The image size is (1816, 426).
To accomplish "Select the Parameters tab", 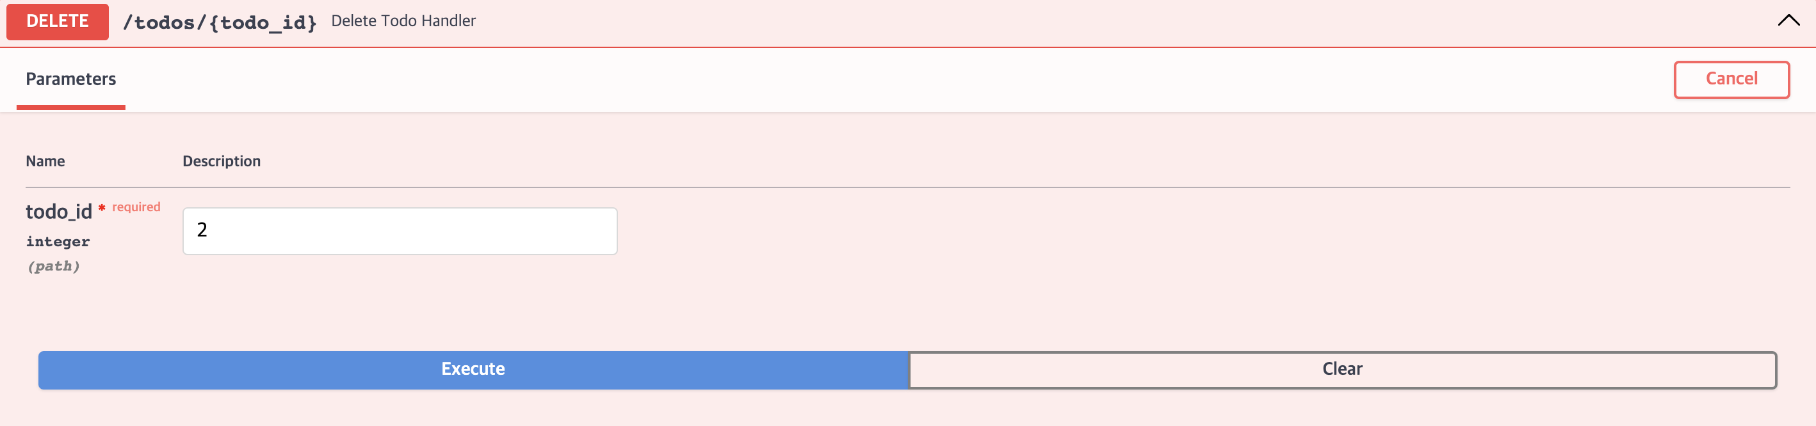I will [70, 79].
